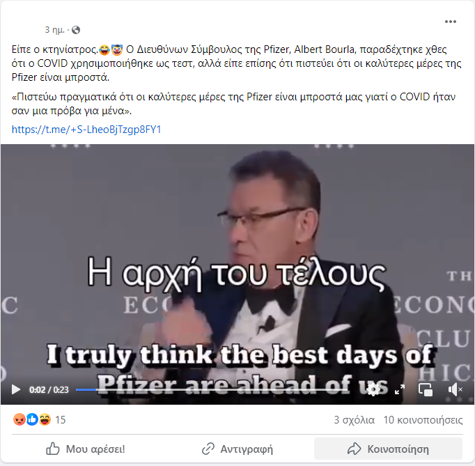Click the haha reaction emoji
This screenshot has height=466, width=475.
click(45, 419)
